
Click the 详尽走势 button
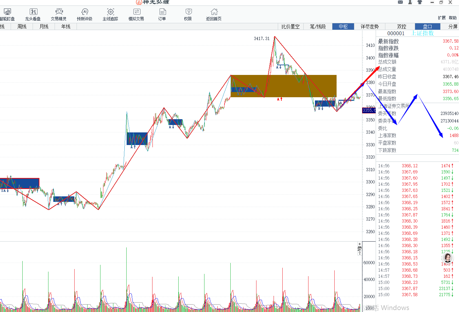pyautogui.click(x=370, y=26)
